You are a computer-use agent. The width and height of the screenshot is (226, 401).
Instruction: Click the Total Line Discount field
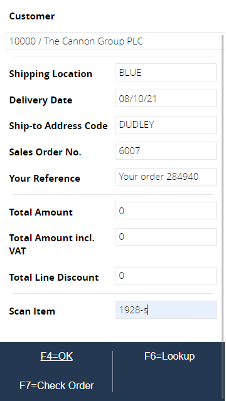(x=166, y=276)
